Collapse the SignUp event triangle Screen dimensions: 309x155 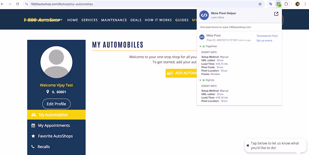tap(200, 80)
